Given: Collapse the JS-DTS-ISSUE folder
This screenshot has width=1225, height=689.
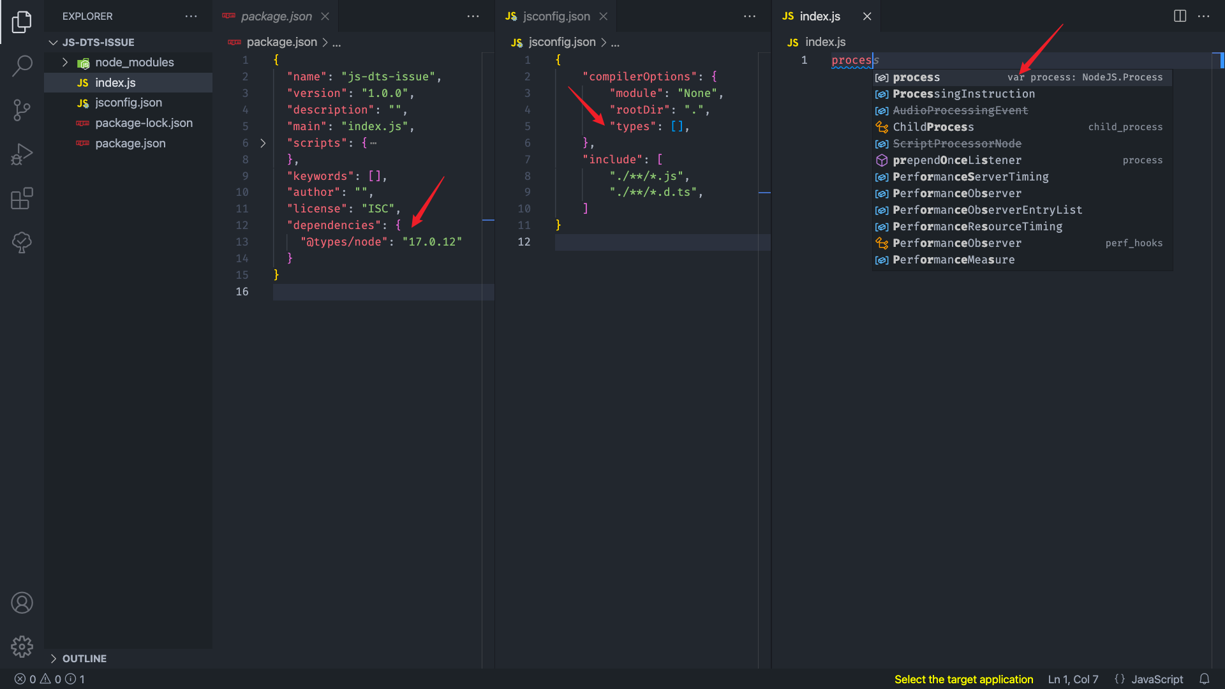Looking at the screenshot, I should [54, 42].
